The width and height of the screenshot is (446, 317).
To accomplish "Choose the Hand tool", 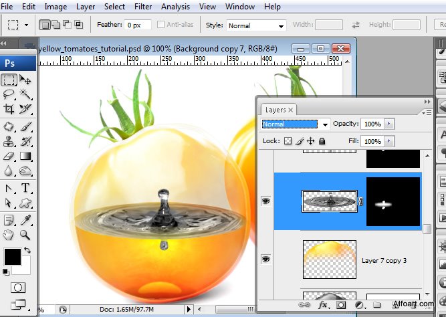I will click(x=9, y=235).
